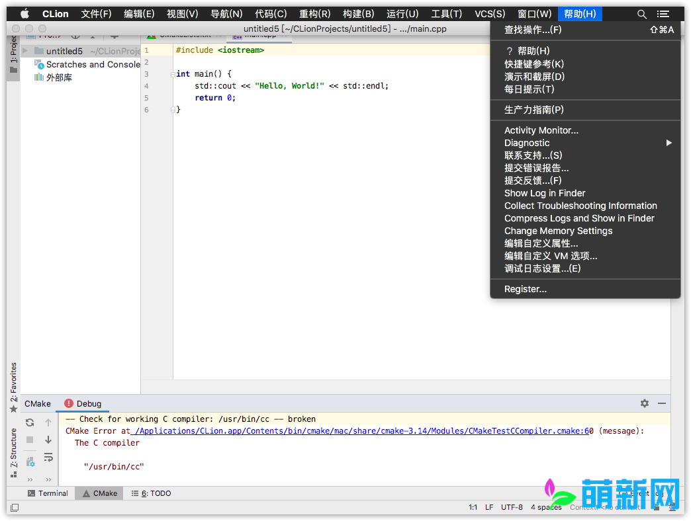Open the 运行(R) menu in the menu bar

coord(402,13)
